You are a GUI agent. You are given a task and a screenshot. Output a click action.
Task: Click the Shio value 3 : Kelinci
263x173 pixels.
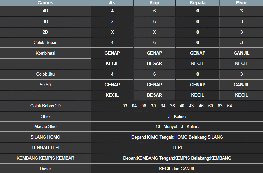click(177, 116)
